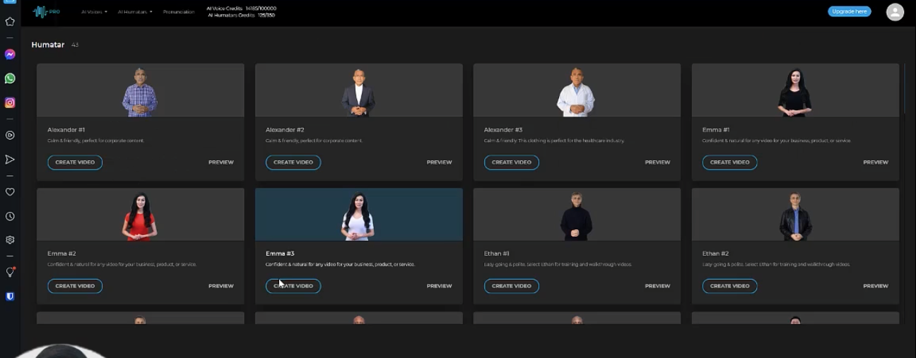916x358 pixels.
Task: Click the Bitwarden shield sidebar icon
Action: (10, 297)
